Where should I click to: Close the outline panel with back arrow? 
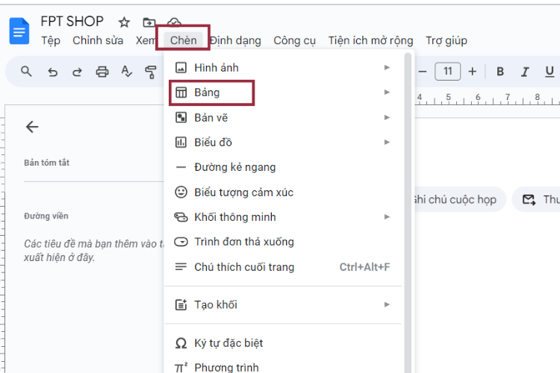32,127
